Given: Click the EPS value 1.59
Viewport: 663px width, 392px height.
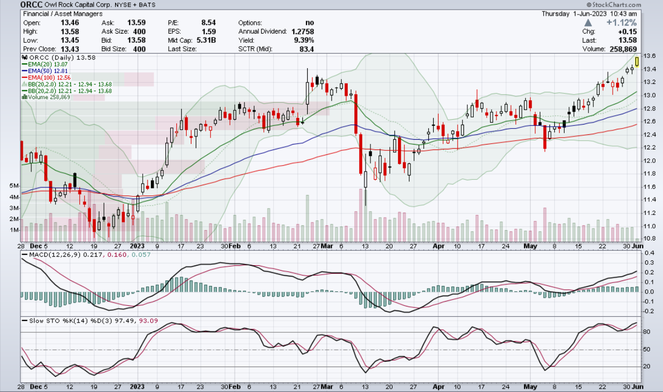Looking at the screenshot, I should click(x=208, y=31).
